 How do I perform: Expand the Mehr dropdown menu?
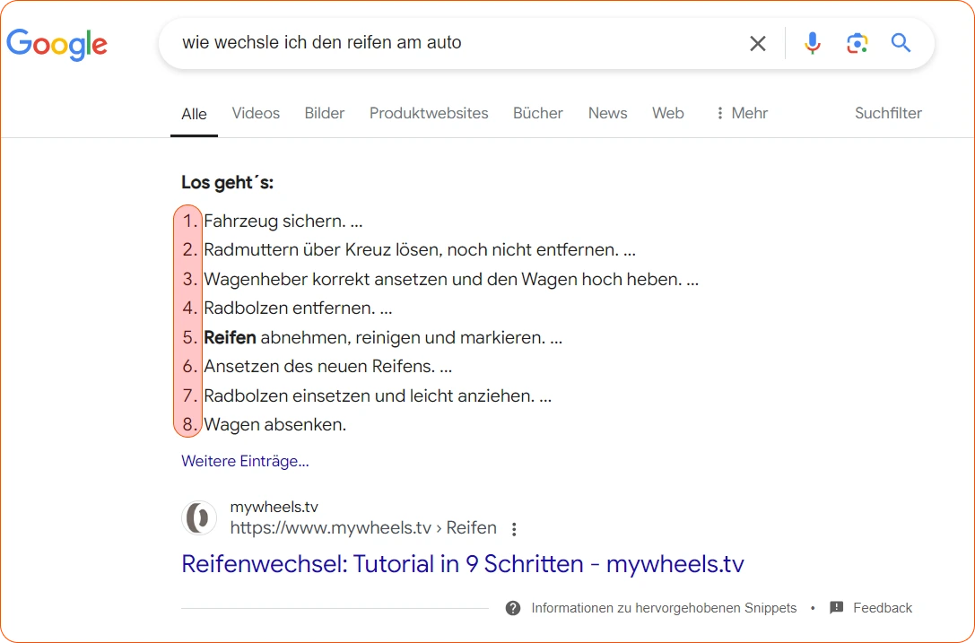pos(741,113)
